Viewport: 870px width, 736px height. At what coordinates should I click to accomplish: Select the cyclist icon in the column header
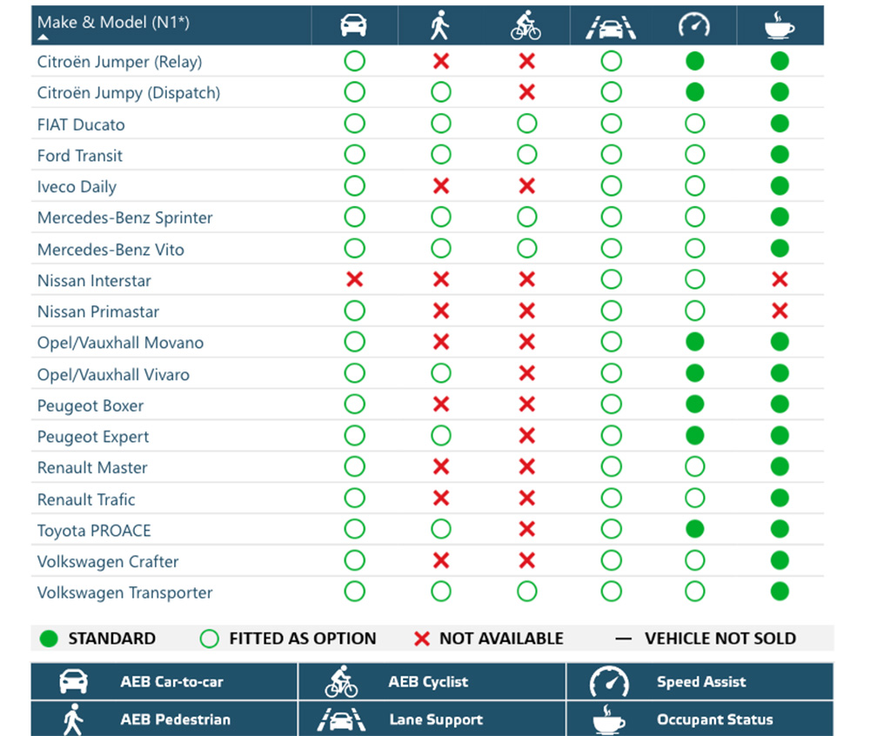[525, 26]
